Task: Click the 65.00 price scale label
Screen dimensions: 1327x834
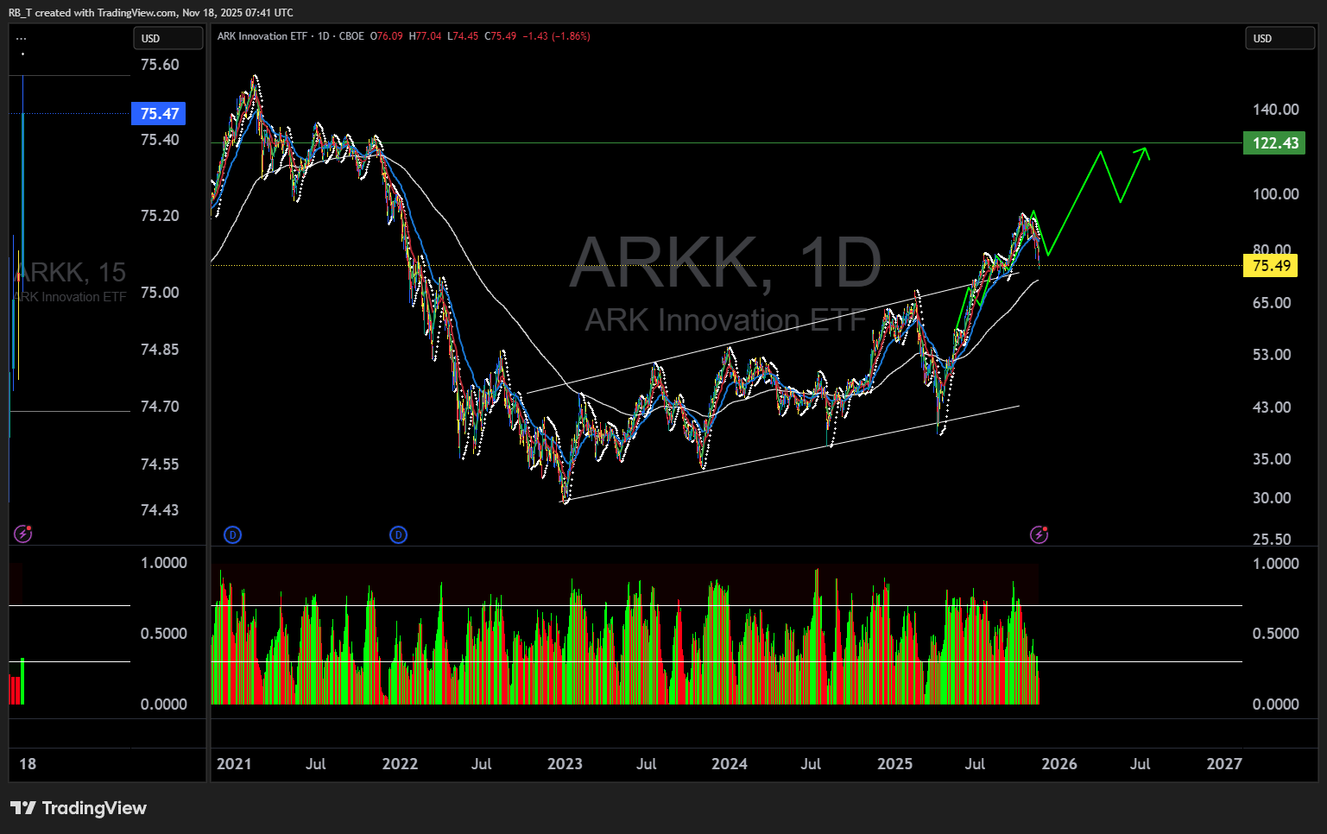Action: tap(1272, 303)
